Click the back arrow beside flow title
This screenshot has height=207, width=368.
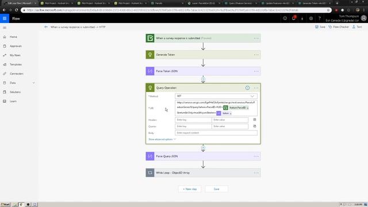pyautogui.click(x=46, y=27)
